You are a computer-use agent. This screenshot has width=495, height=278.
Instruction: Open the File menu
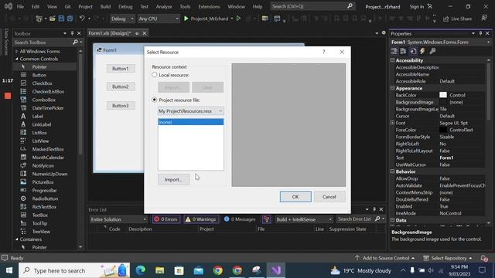(x=20, y=6)
